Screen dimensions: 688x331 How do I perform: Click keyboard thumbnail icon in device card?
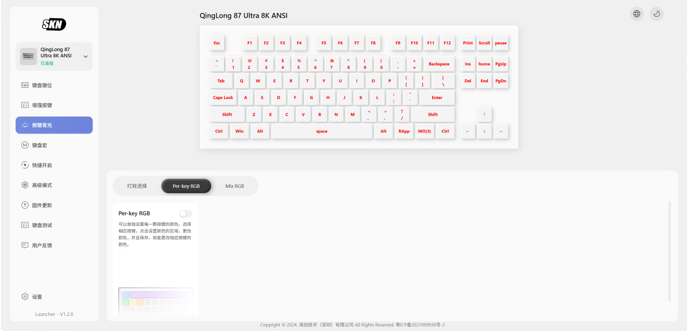tap(28, 56)
